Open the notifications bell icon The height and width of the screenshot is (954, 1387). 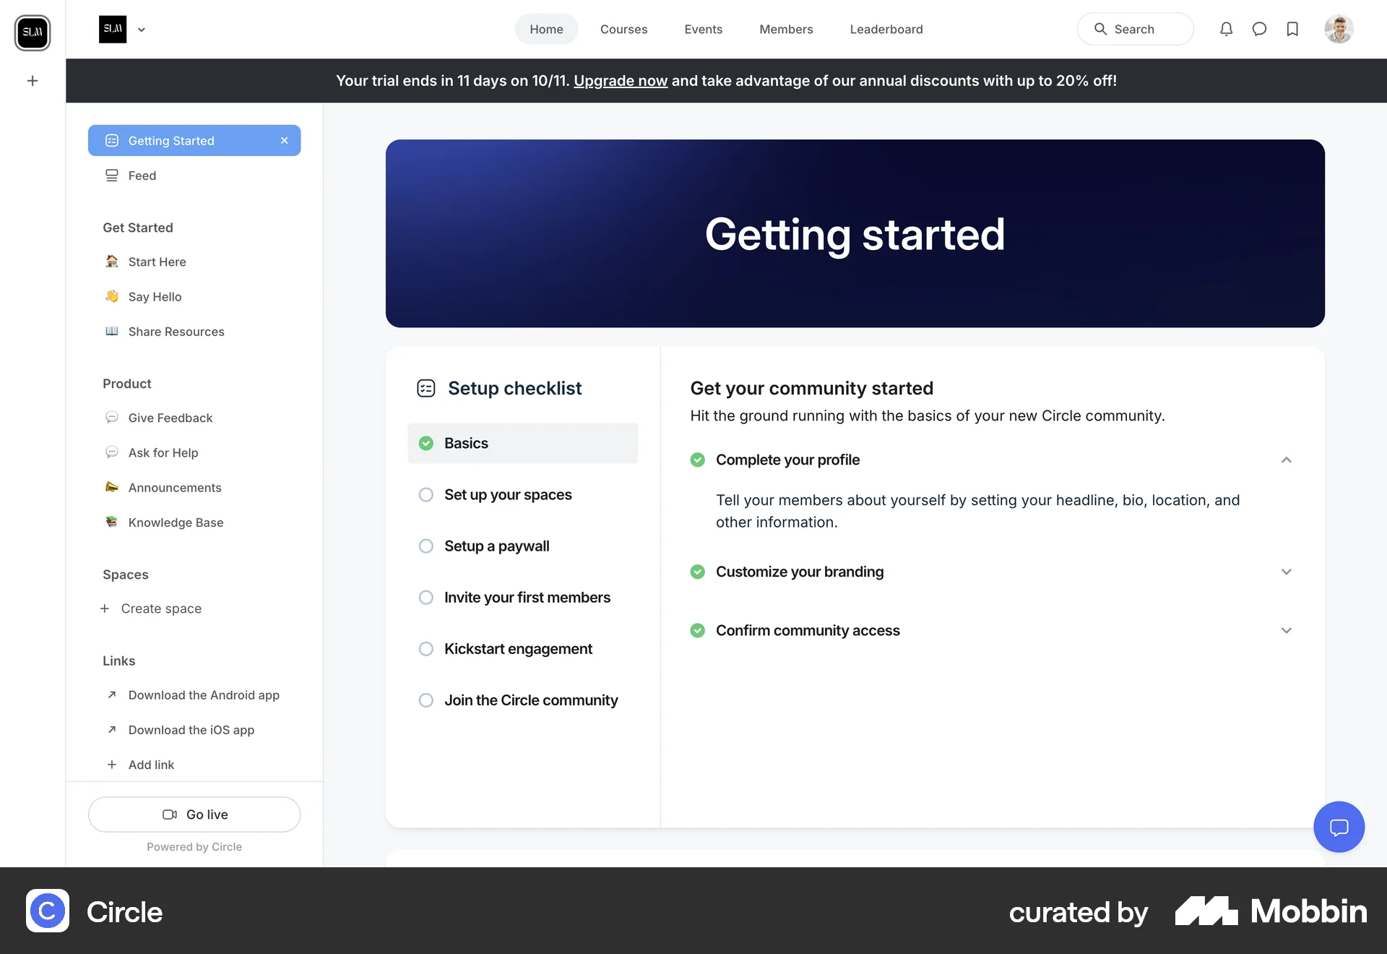[1227, 29]
